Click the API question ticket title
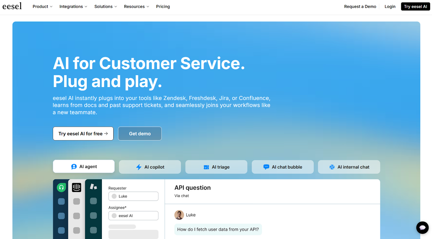432x239 pixels. point(193,188)
